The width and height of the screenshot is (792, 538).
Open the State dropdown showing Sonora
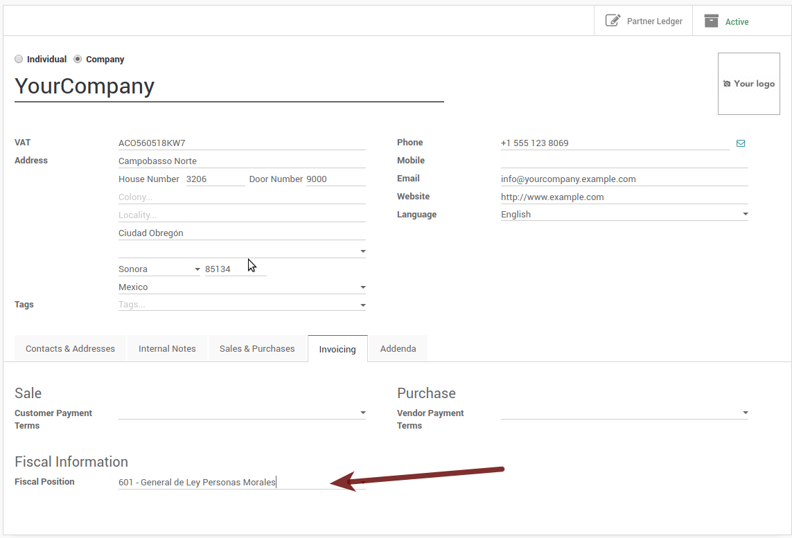click(x=196, y=269)
